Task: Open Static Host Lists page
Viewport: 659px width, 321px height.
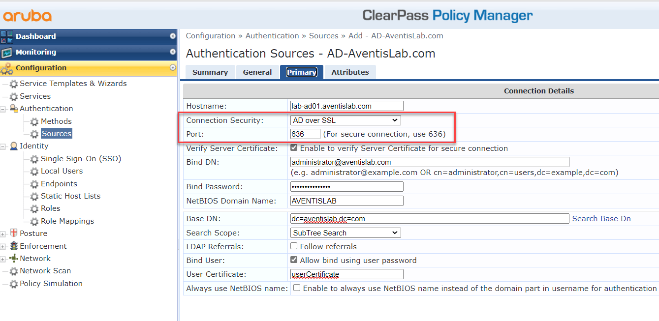Action: click(70, 196)
